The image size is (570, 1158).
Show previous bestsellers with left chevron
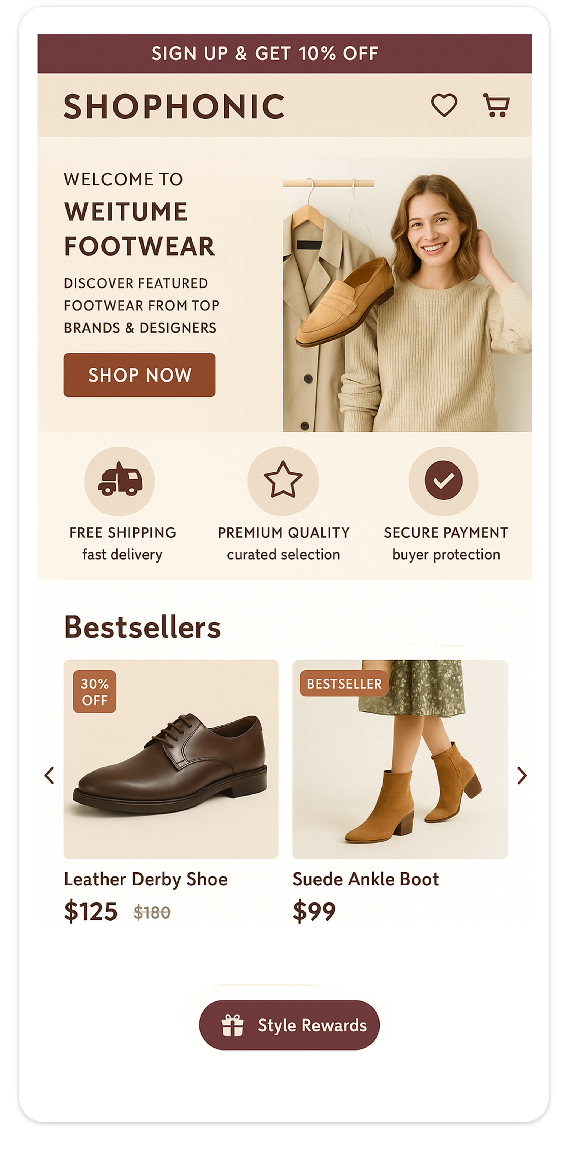pos(49,776)
